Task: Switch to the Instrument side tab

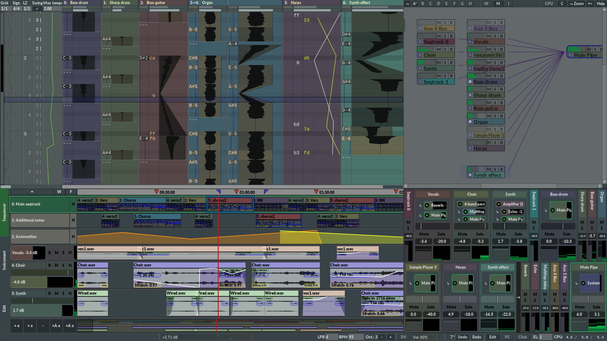Action: (4, 260)
